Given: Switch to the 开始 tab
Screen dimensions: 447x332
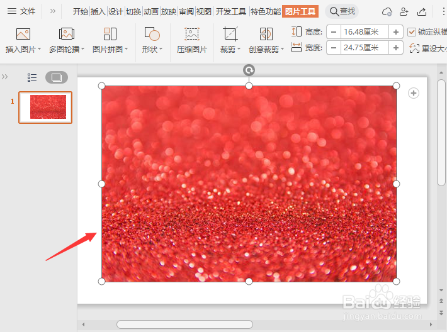Looking at the screenshot, I should pyautogui.click(x=80, y=12).
